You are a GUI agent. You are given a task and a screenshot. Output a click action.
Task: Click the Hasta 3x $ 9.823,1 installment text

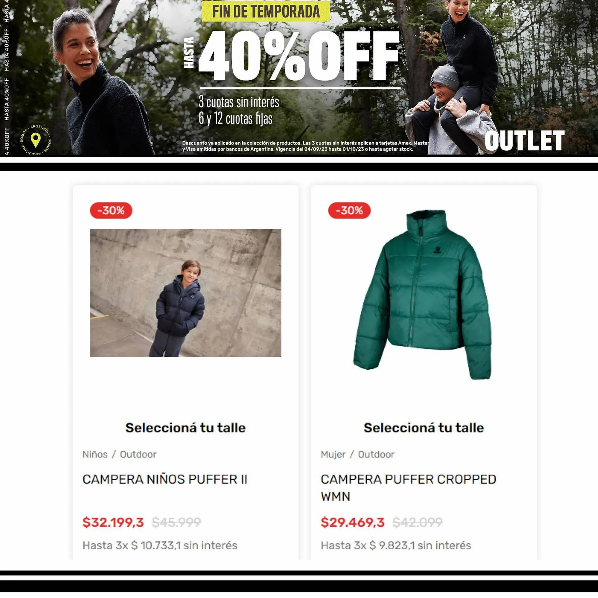tap(396, 545)
